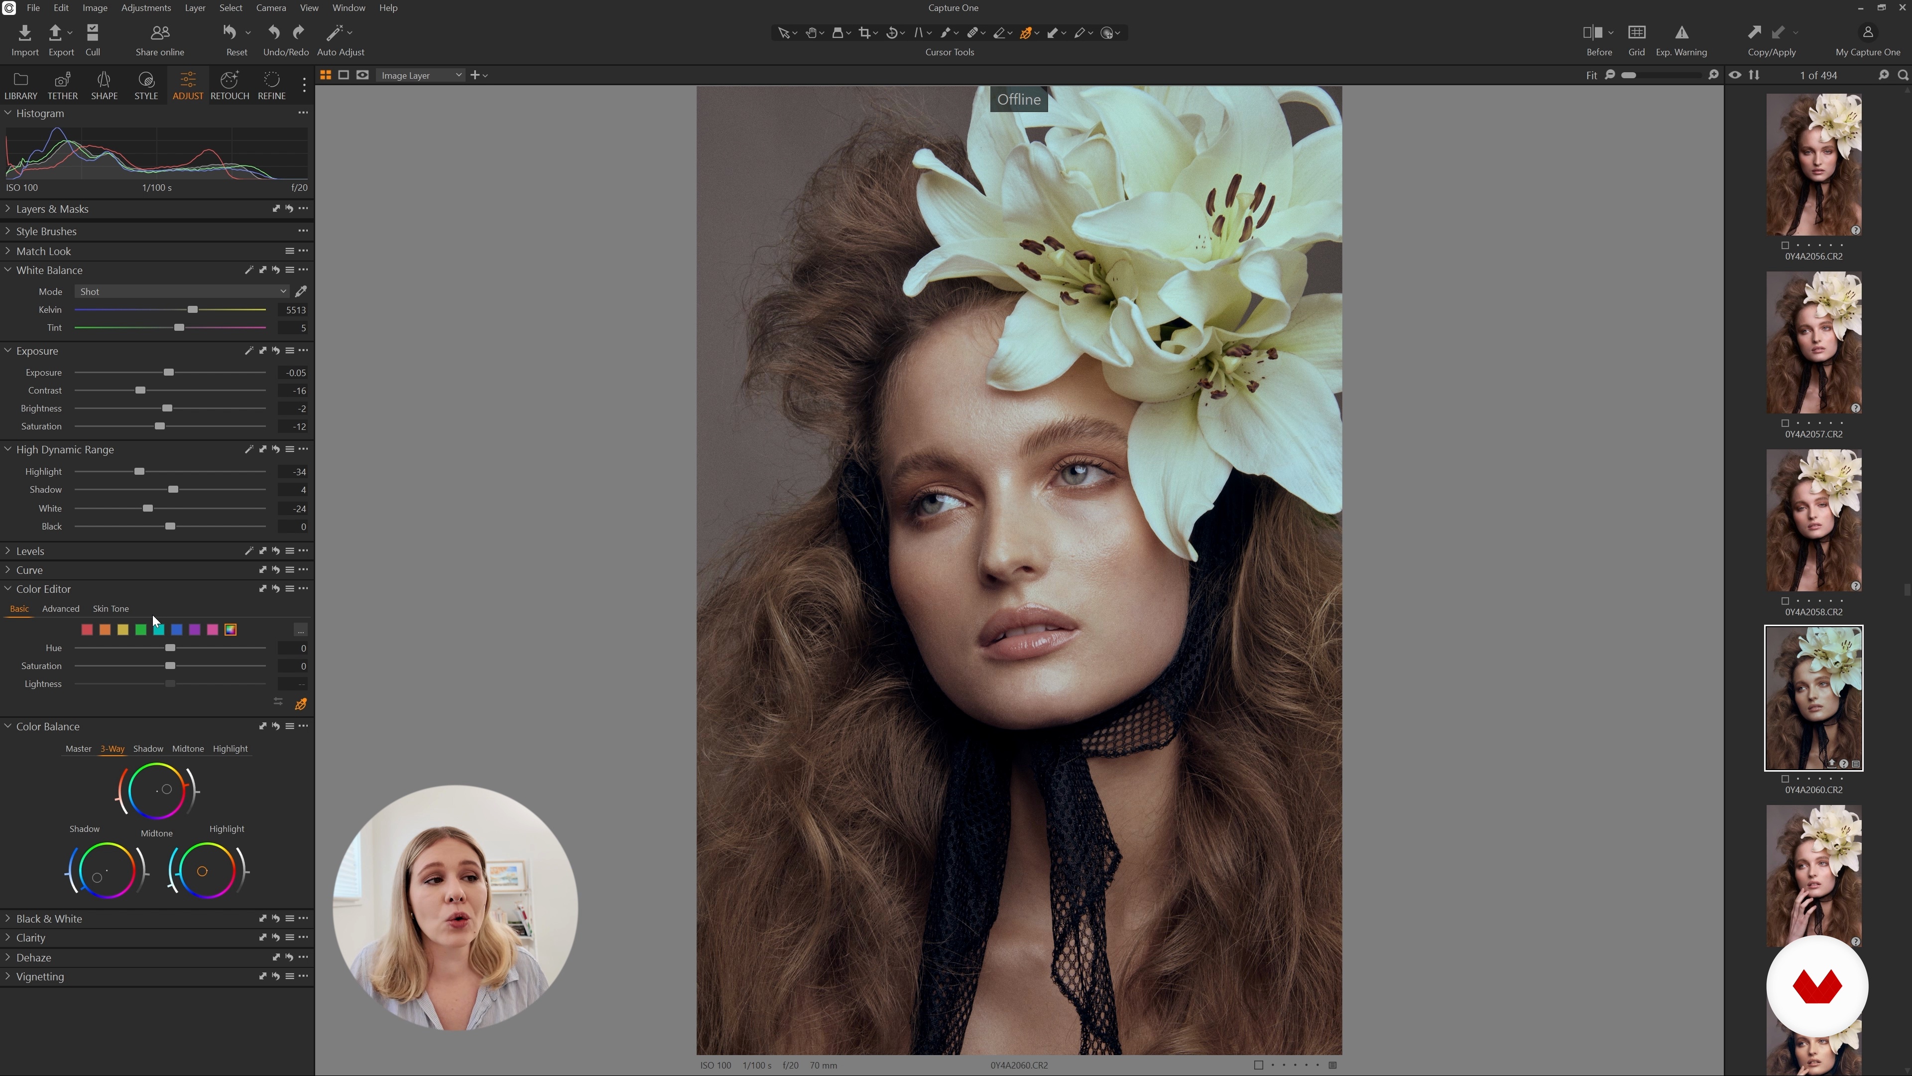Open the Advanced Color Editor tab

click(x=60, y=608)
